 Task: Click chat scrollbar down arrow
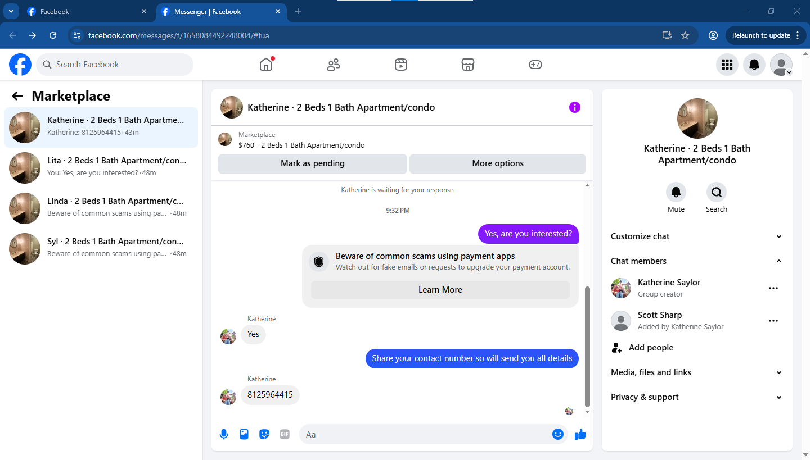point(588,412)
